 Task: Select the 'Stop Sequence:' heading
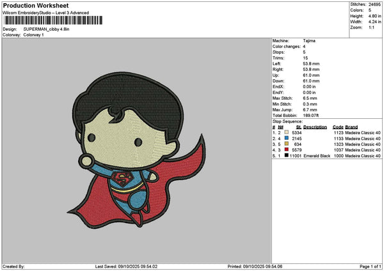(x=287, y=121)
